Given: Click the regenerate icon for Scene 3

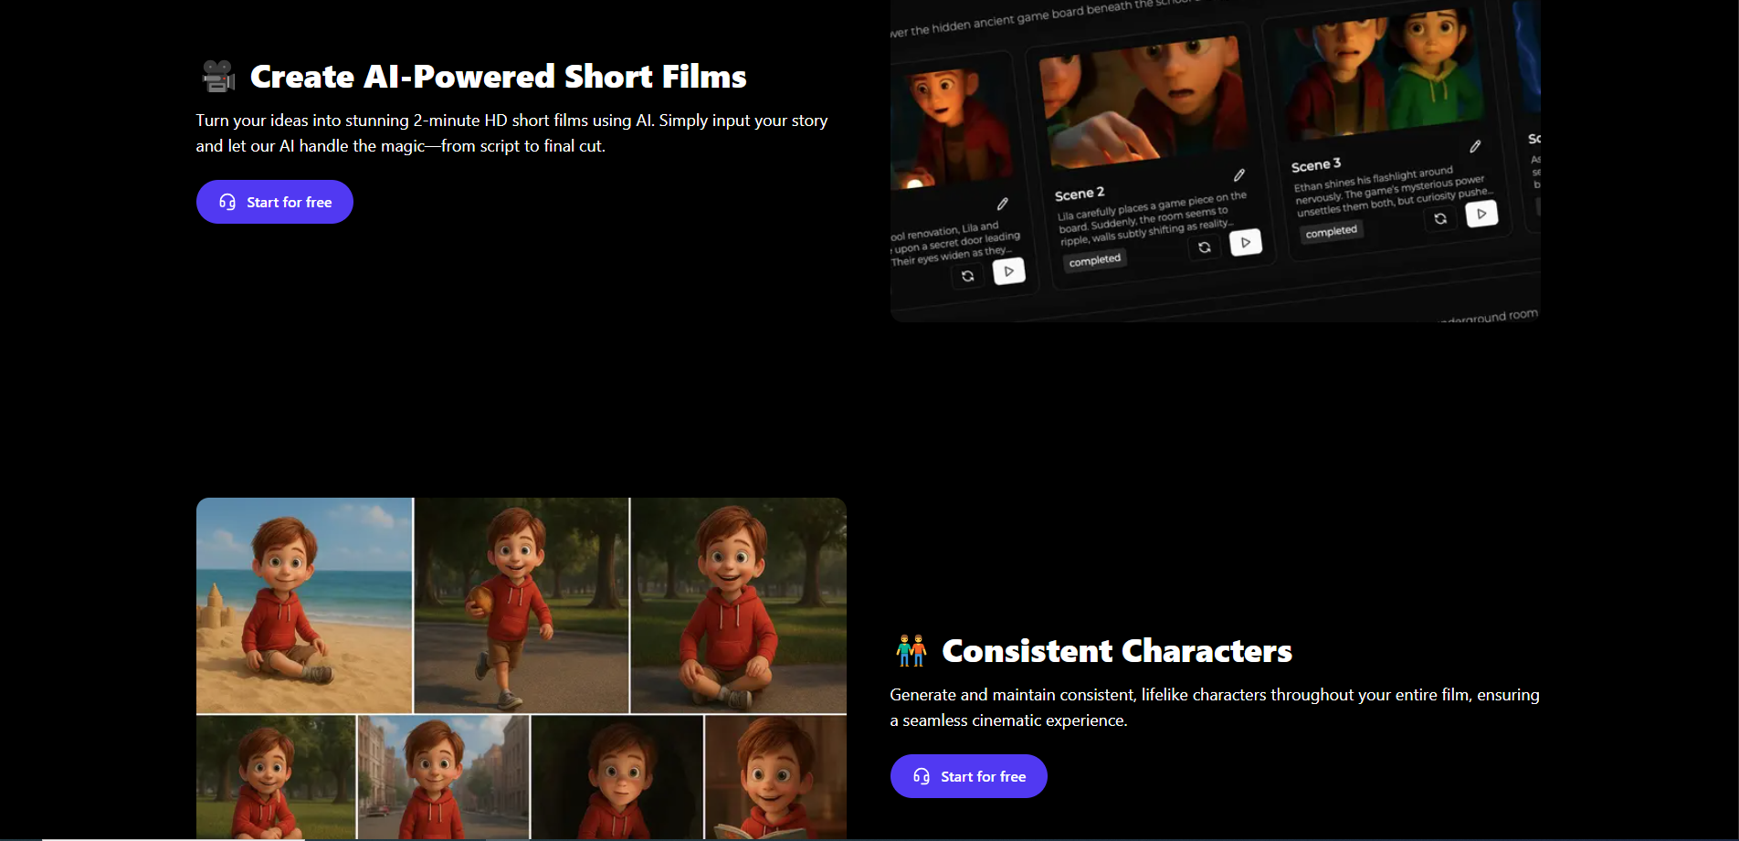Looking at the screenshot, I should [1440, 219].
